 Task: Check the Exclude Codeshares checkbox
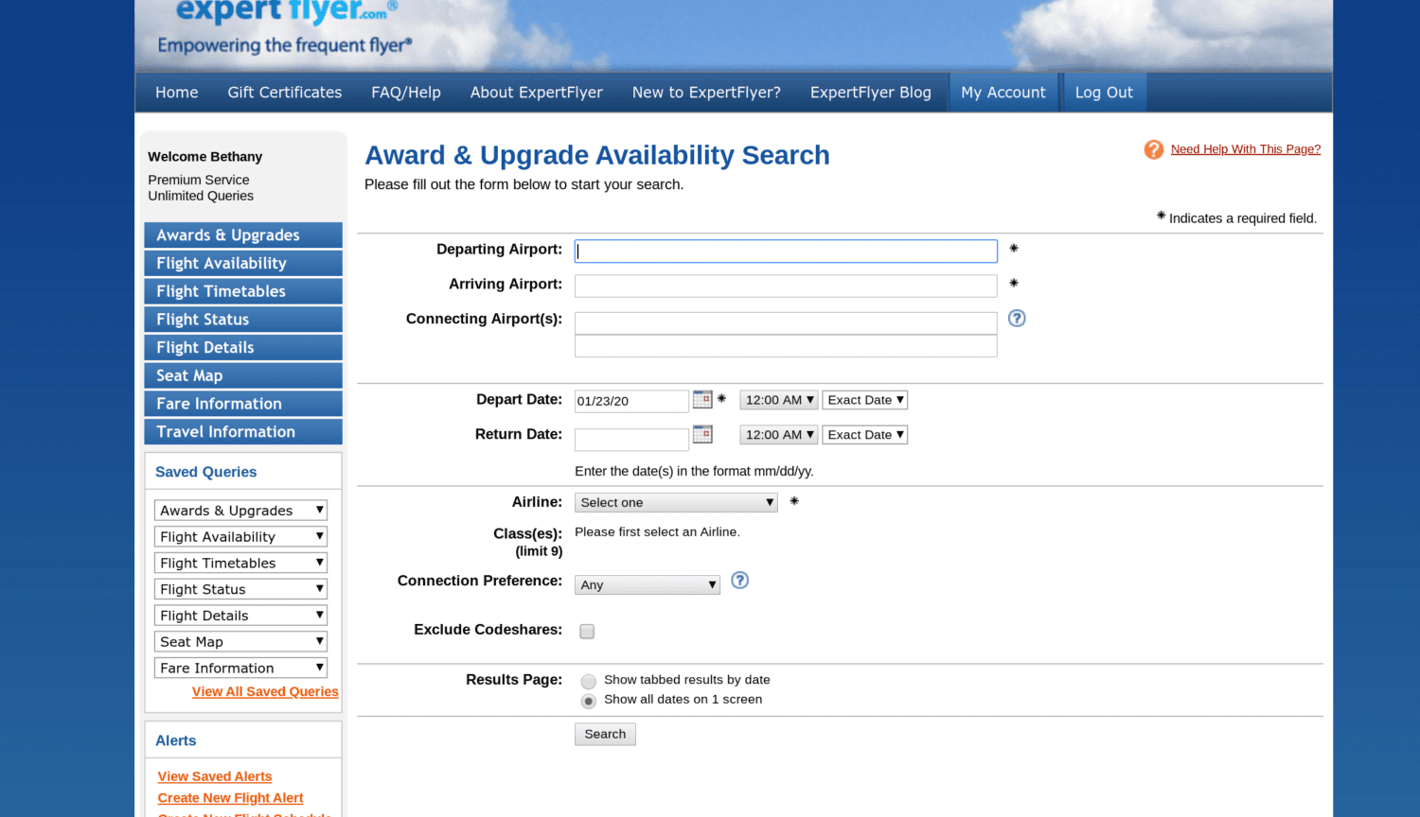point(587,631)
